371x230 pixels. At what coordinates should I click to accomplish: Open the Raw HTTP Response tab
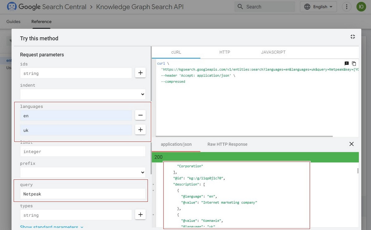[x=227, y=144]
